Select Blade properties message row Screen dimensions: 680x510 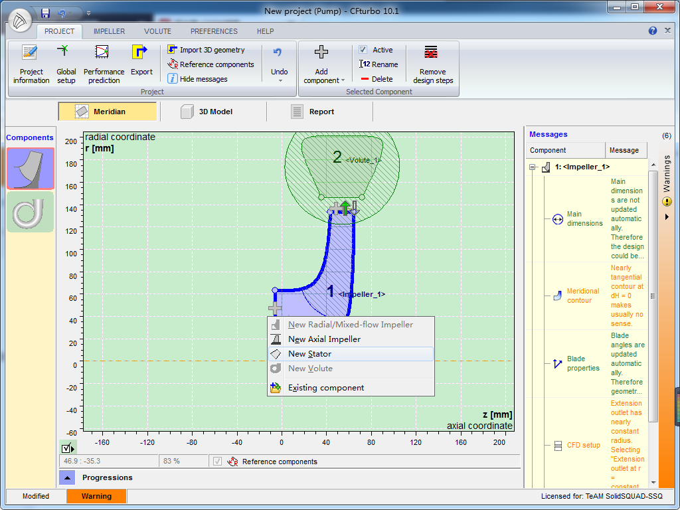(586, 363)
